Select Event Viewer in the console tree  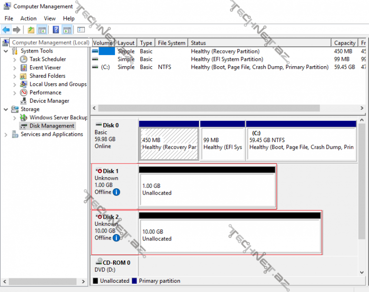(45, 68)
